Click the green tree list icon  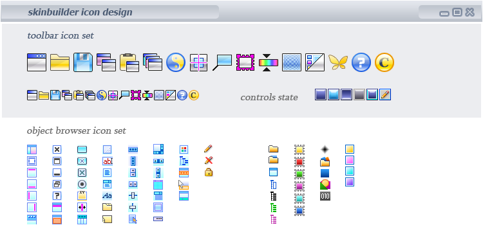click(274, 208)
